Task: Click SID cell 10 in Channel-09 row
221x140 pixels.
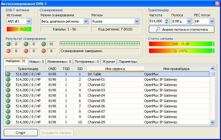Action: pos(80,122)
